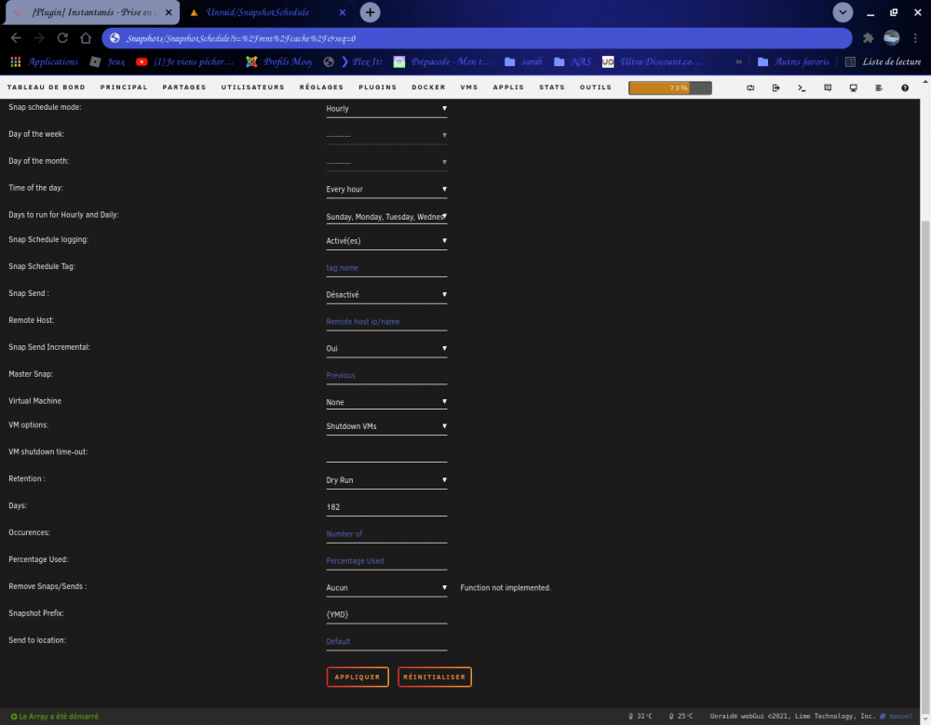
Task: Click the feedback speech-bubble icon
Action: tap(828, 87)
